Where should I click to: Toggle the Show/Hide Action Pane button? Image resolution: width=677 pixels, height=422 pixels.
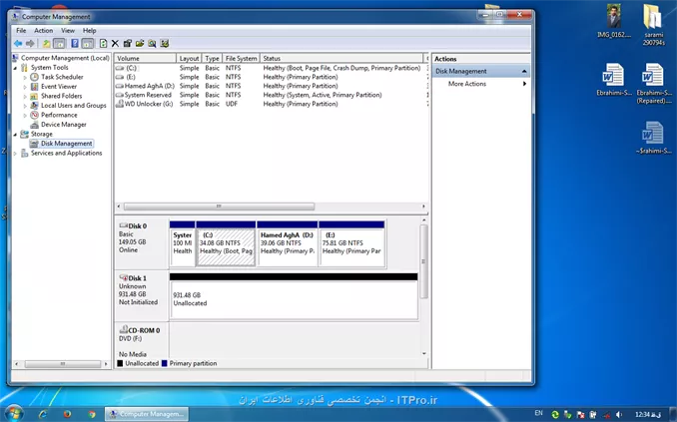pyautogui.click(x=88, y=43)
